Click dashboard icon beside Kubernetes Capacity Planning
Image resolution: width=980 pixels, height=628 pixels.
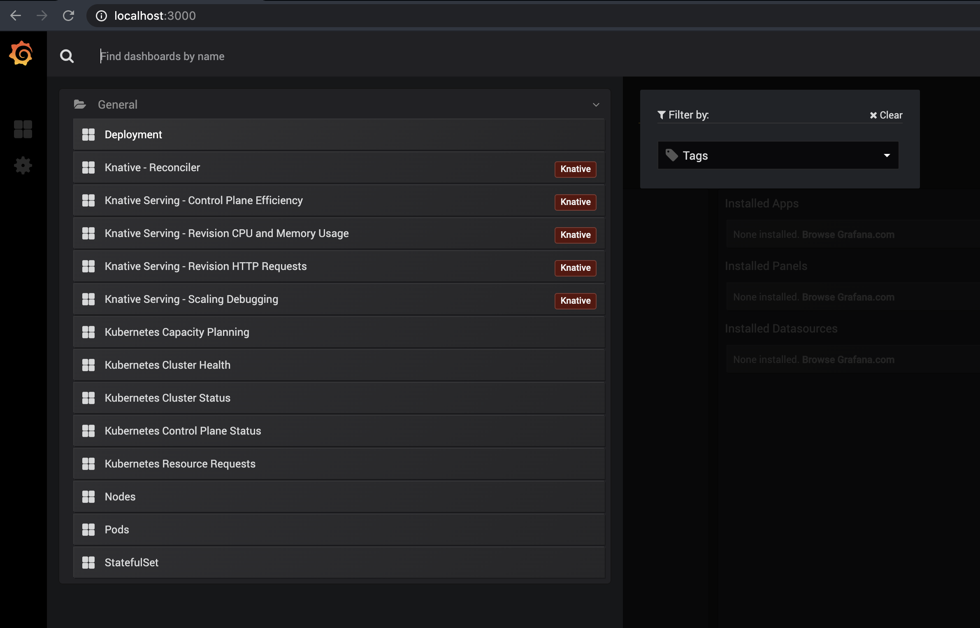(x=88, y=332)
